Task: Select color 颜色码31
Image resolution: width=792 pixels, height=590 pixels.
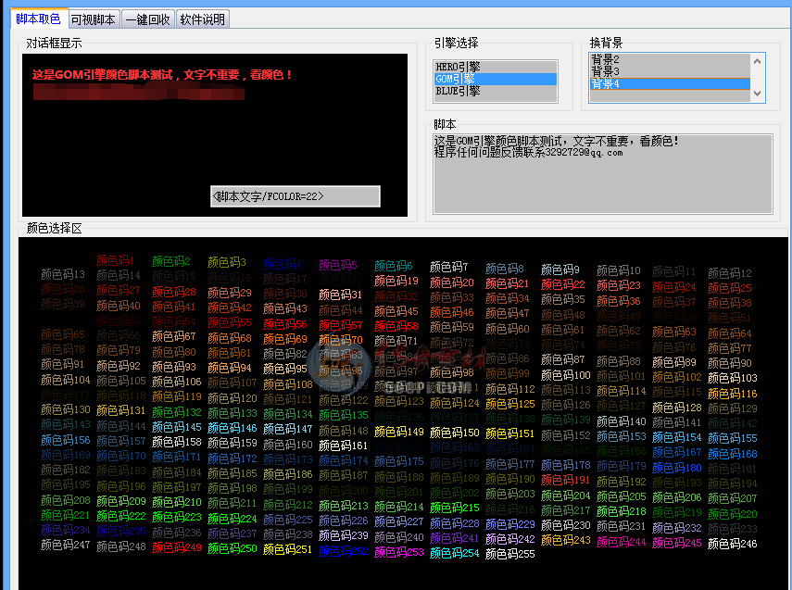Action: coord(341,295)
